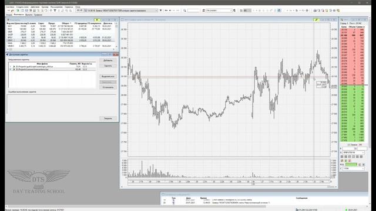This screenshot has height=211, width=376.
Task: Click the server address entry in status bar
Action: [307, 210]
